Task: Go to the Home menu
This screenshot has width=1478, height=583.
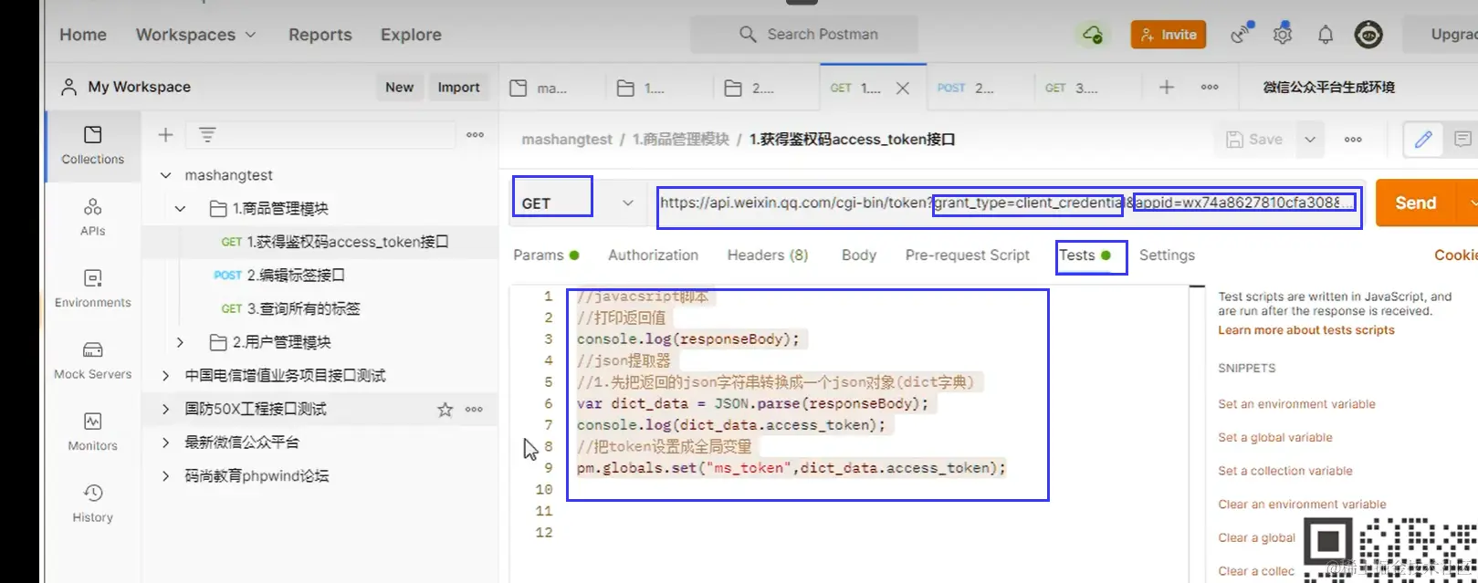Action: (x=83, y=35)
